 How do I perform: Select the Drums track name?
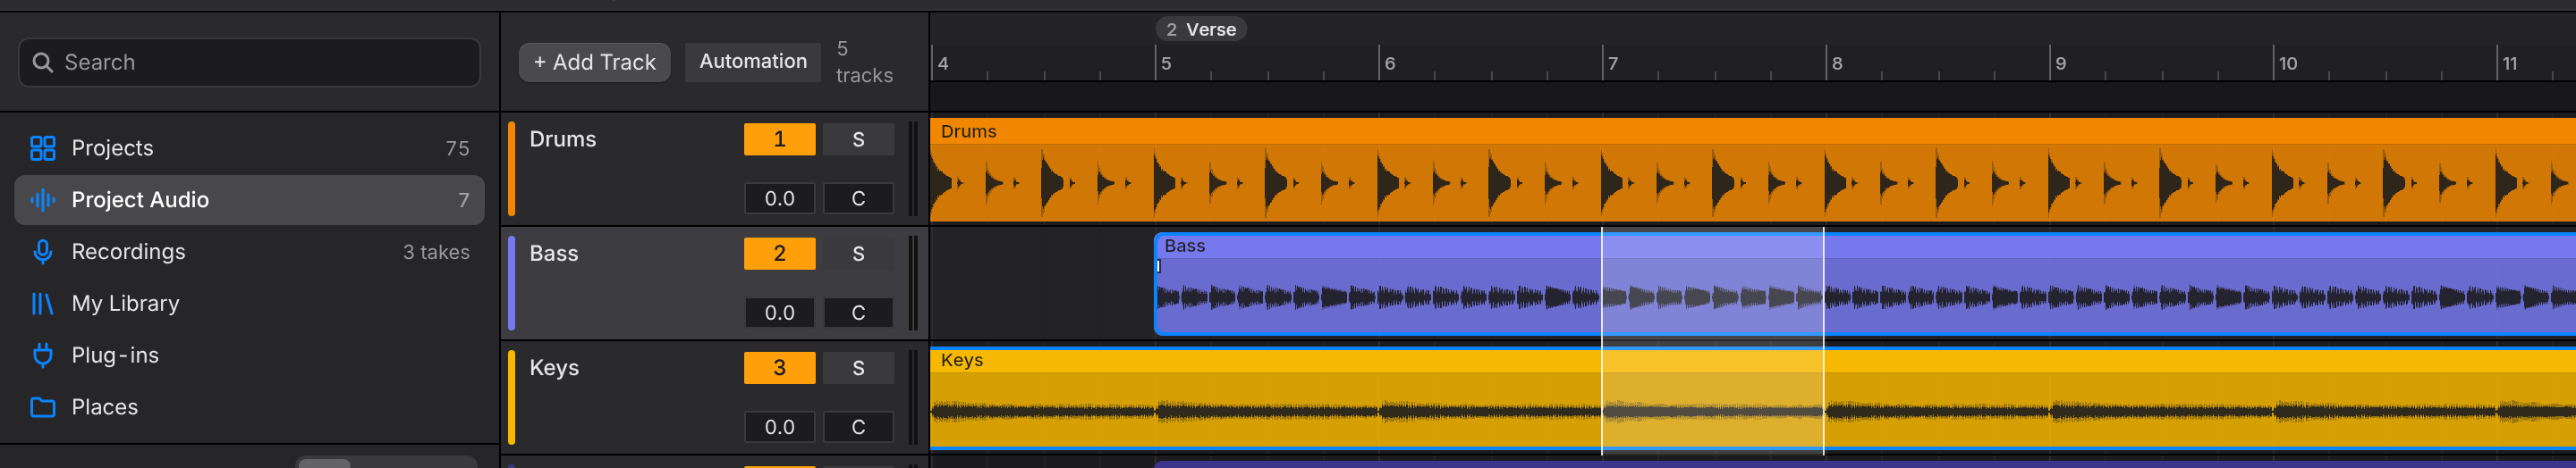pyautogui.click(x=562, y=139)
